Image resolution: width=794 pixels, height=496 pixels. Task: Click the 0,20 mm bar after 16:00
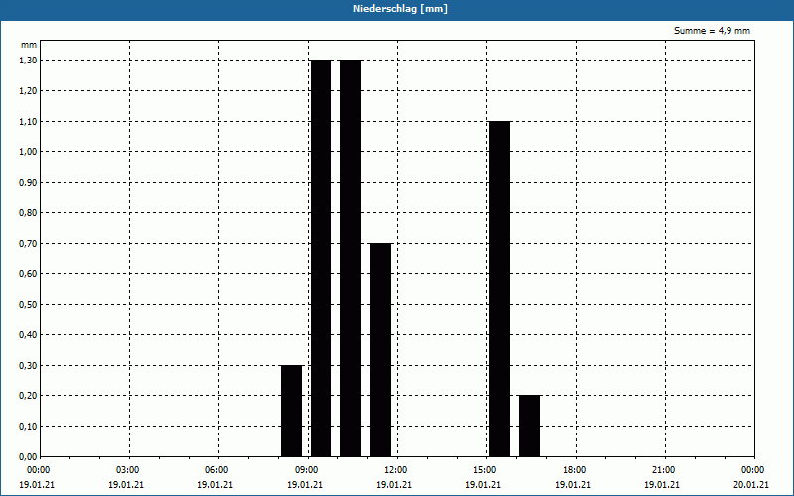530,427
